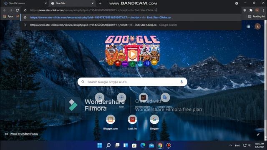This screenshot has width=267, height=150.
Task: Open the ENG language switcher
Action: point(237,145)
